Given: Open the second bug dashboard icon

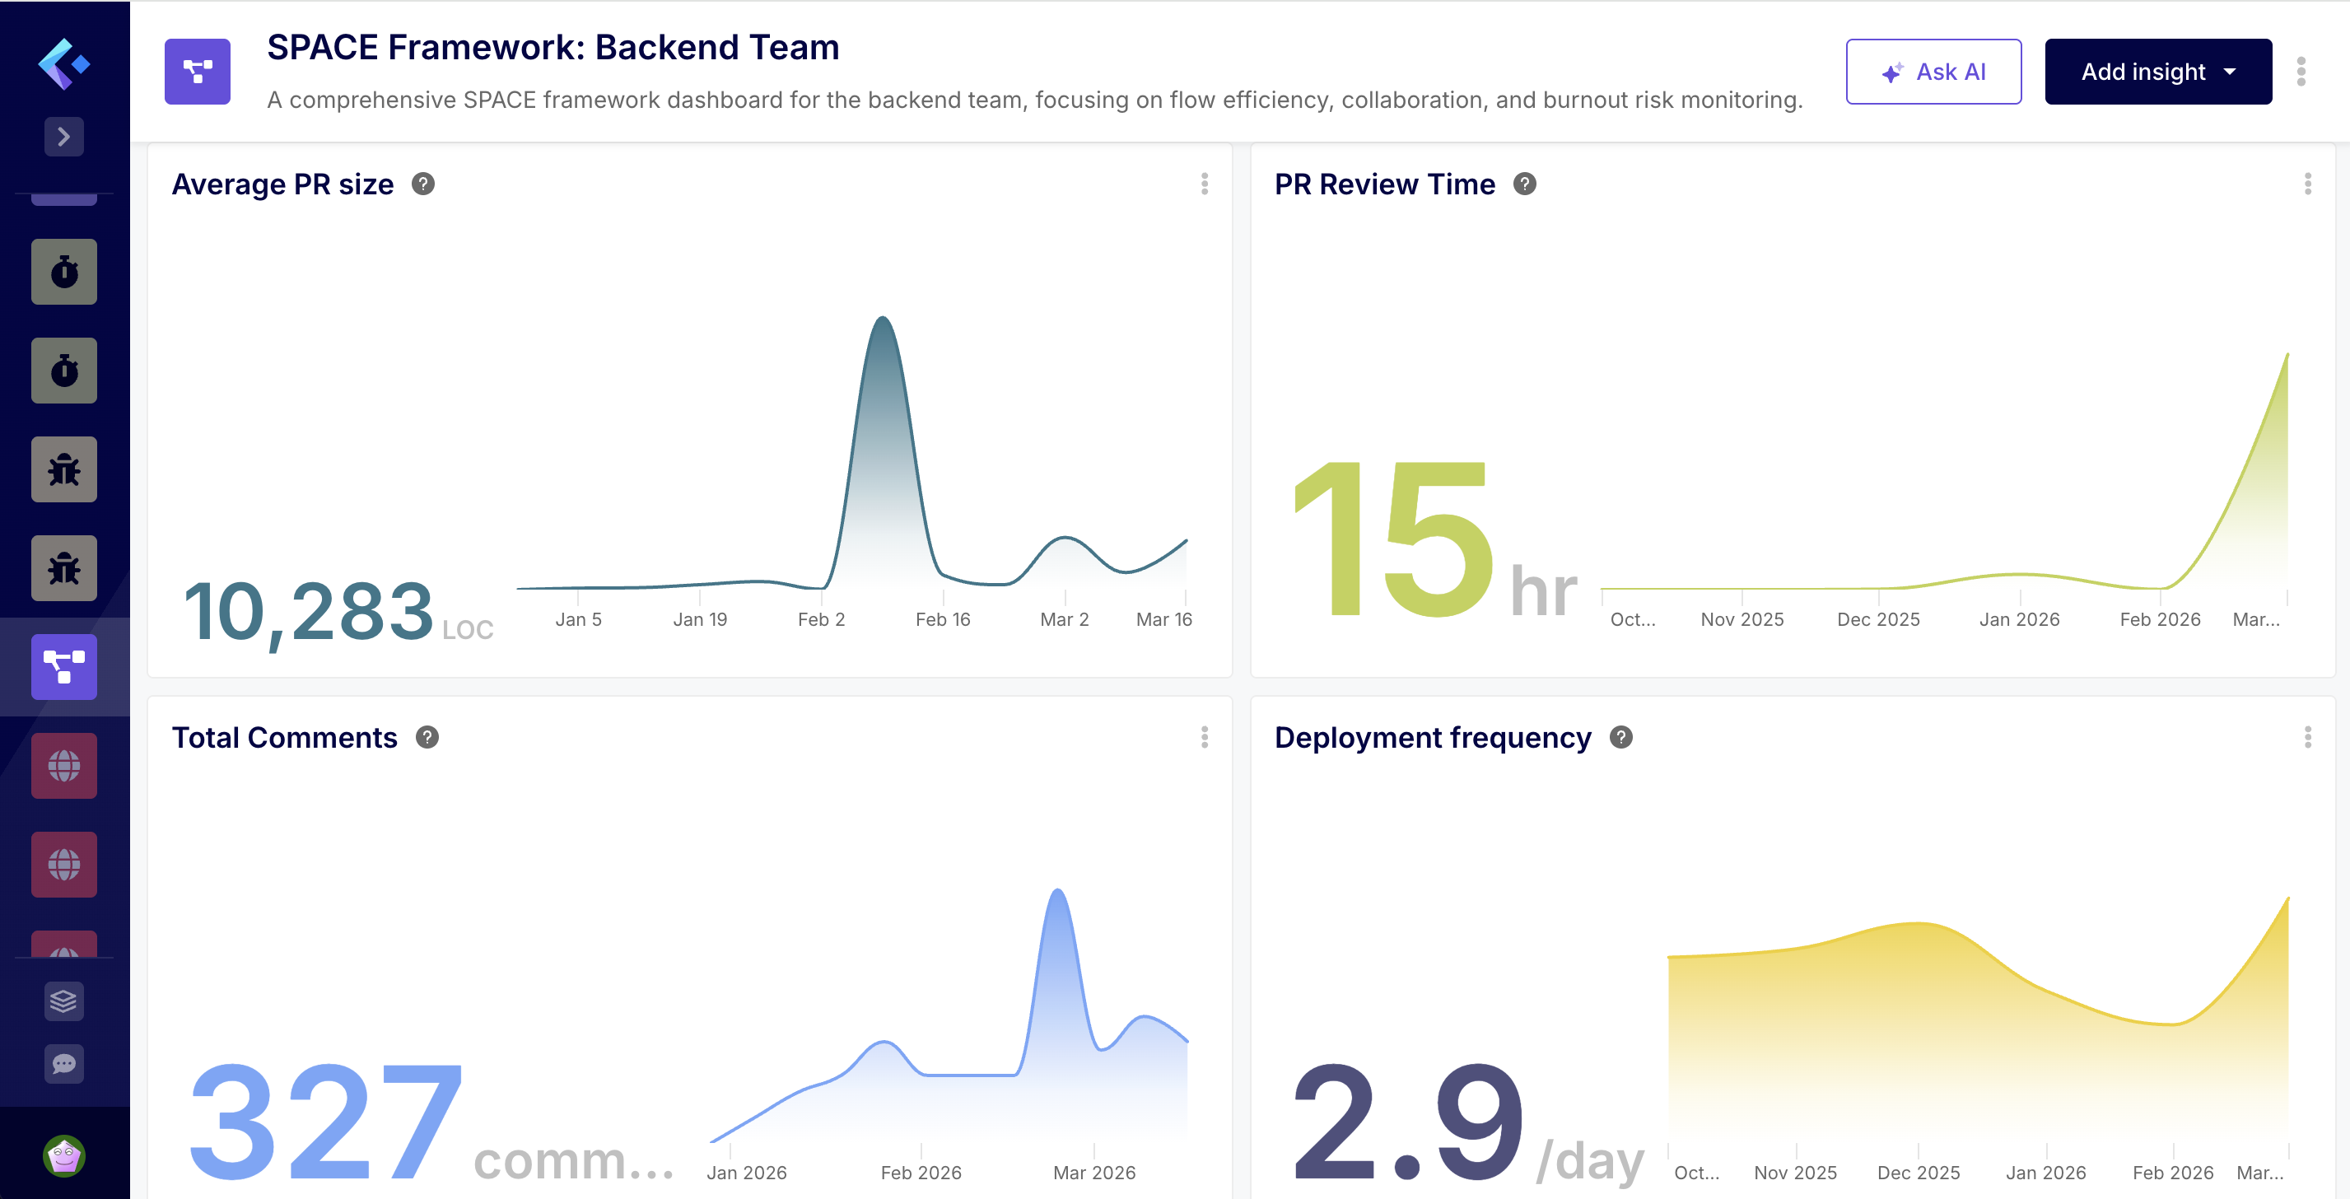Looking at the screenshot, I should pos(64,568).
